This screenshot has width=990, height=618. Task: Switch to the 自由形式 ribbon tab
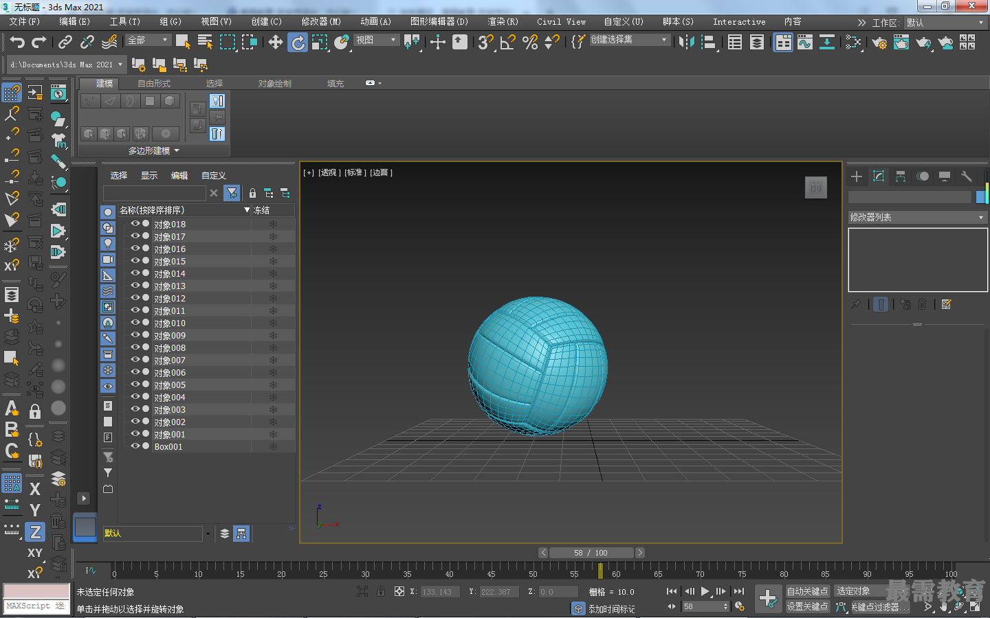pyautogui.click(x=153, y=84)
